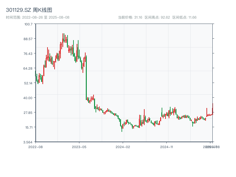The width and height of the screenshot is (236, 177).
Task: Select the 时间范围 date range text
Action: [37, 17]
